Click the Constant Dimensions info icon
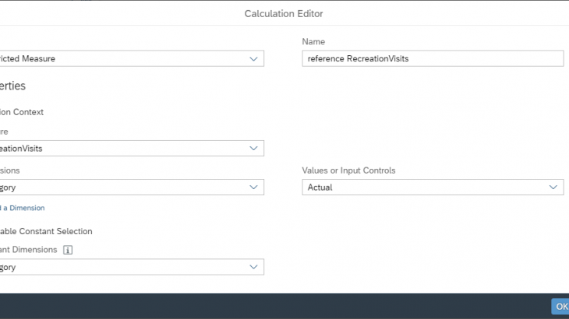569x319 pixels. 68,250
